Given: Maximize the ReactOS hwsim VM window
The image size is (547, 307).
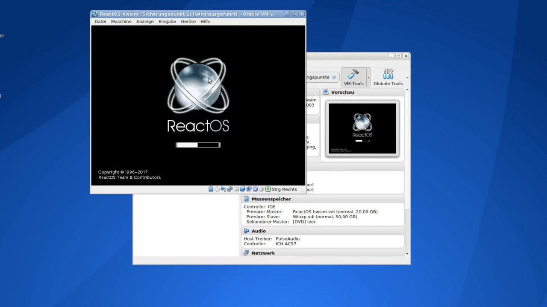Looking at the screenshot, I should (294, 14).
